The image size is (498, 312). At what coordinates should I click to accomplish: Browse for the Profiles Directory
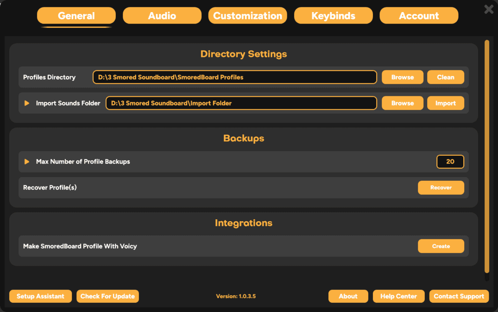(x=402, y=77)
